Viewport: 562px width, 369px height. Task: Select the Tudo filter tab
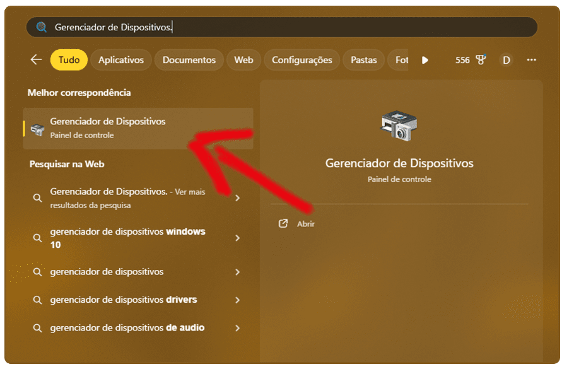click(x=69, y=60)
